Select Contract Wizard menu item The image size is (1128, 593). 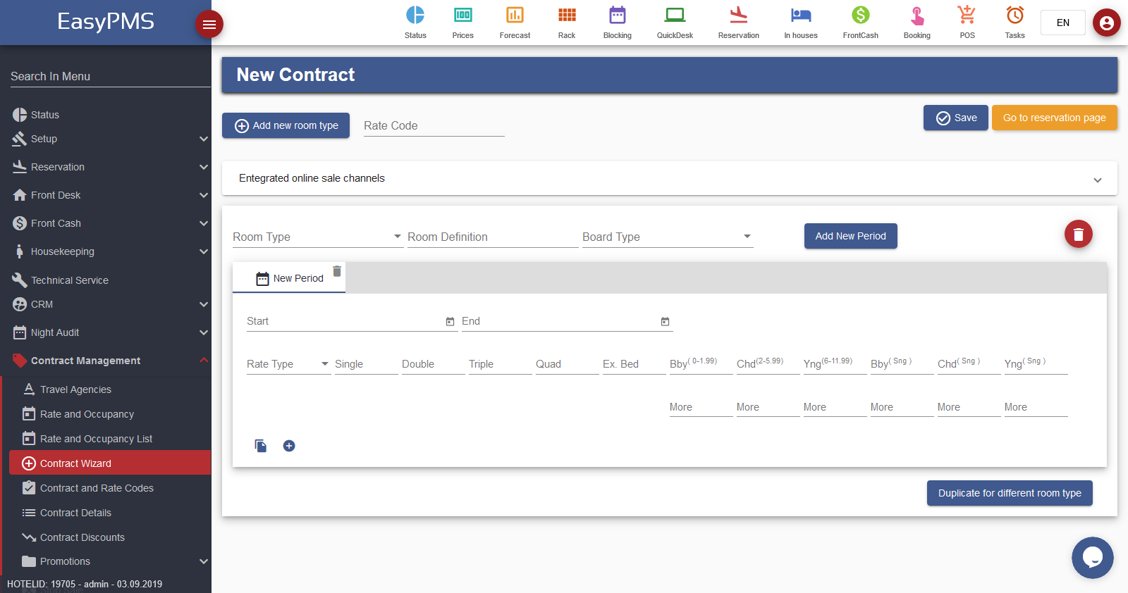[110, 463]
